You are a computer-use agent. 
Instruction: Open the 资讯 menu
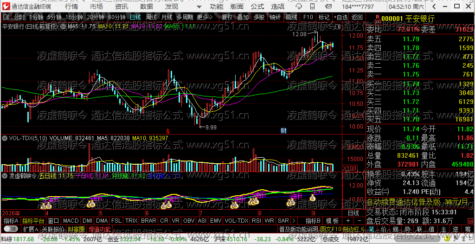122,6
